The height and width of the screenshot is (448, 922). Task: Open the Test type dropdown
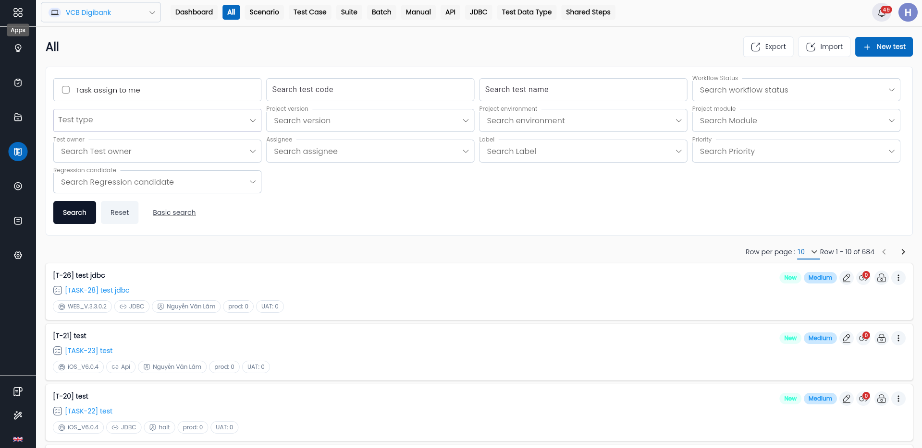click(157, 120)
